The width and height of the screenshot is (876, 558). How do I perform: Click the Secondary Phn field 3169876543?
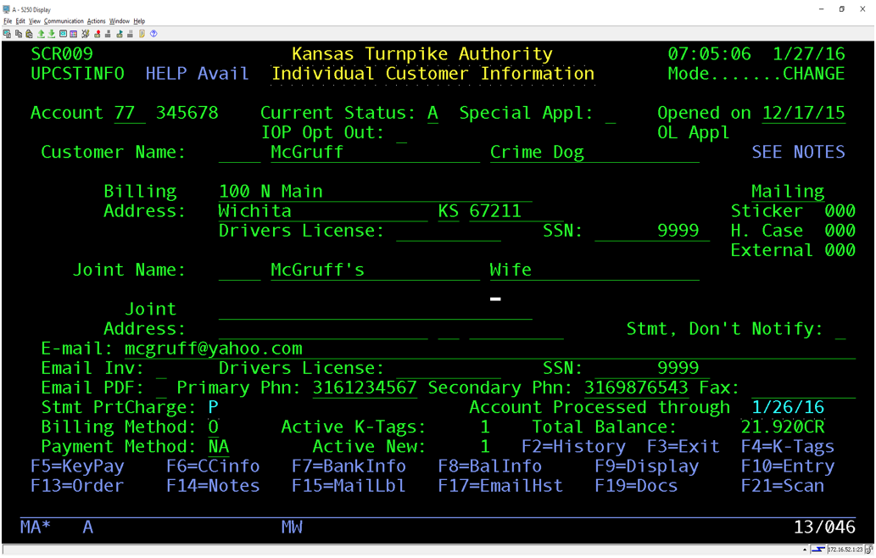pos(636,388)
